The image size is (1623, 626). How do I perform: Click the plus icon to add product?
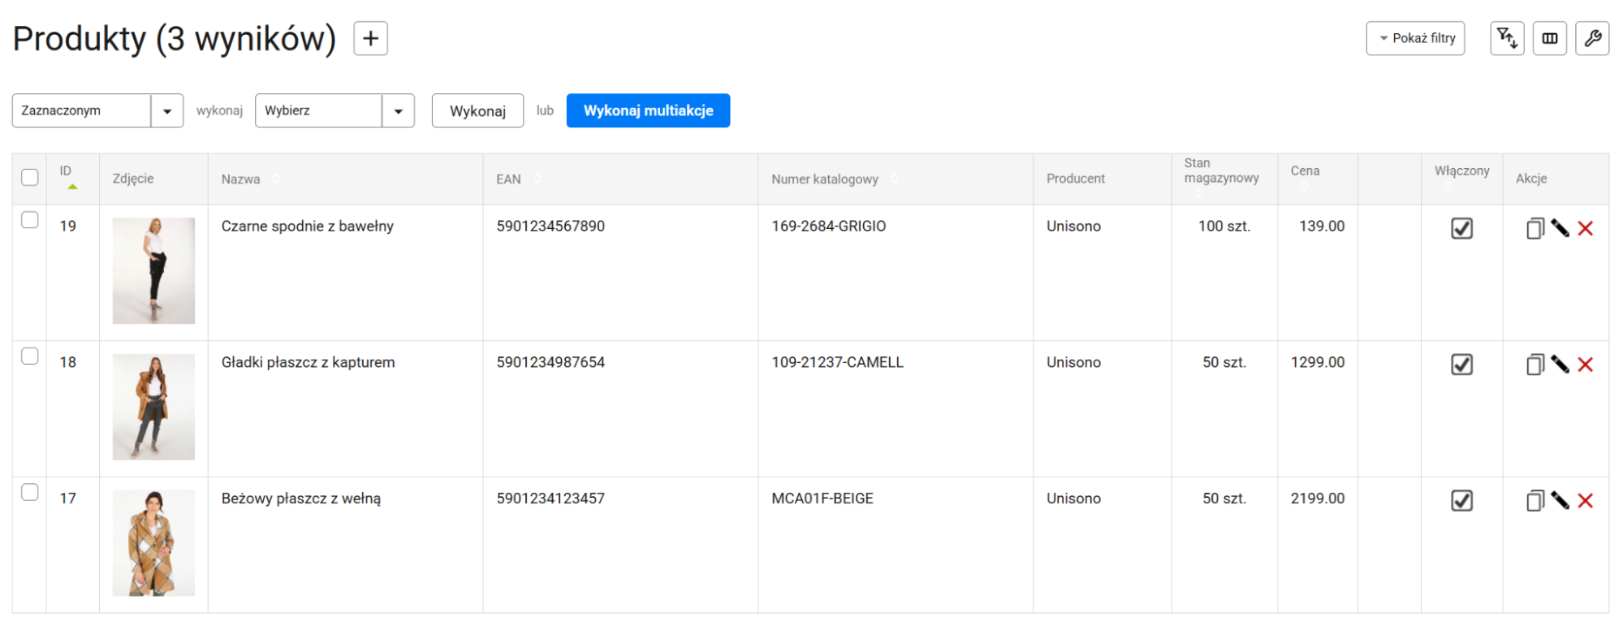click(370, 38)
